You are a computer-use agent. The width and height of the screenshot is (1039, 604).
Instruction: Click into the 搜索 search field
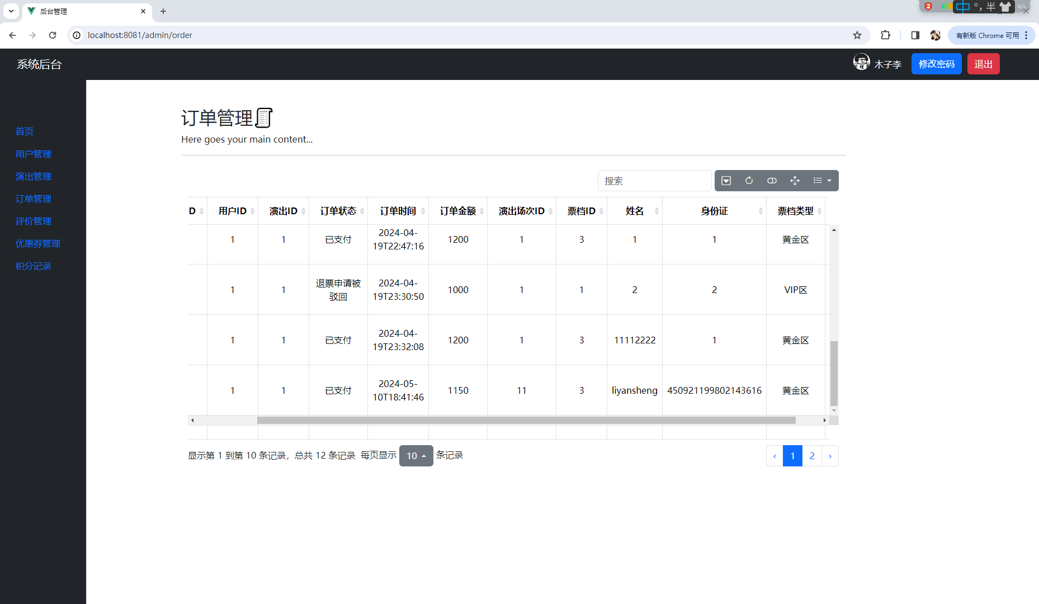[654, 181]
